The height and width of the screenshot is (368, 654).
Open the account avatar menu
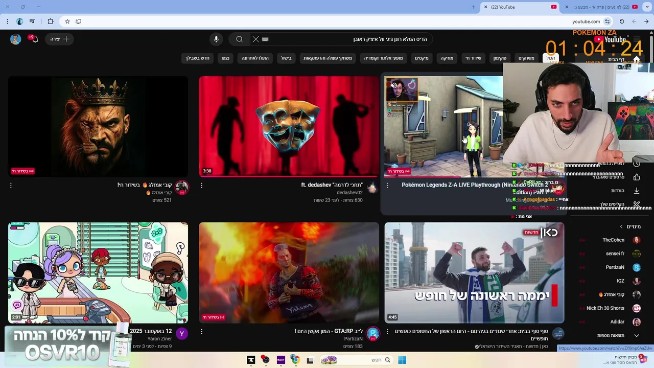point(16,39)
